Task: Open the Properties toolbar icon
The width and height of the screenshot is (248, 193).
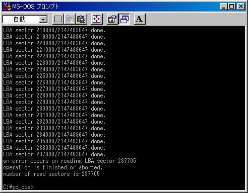Action: click(112, 19)
